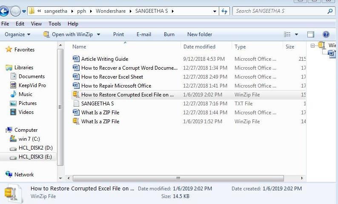Screen dimensions: 338x204
Task: Toggle the preview pane button
Action: click(x=311, y=34)
